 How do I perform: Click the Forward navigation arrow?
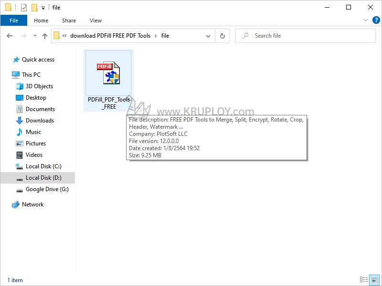click(x=23, y=36)
